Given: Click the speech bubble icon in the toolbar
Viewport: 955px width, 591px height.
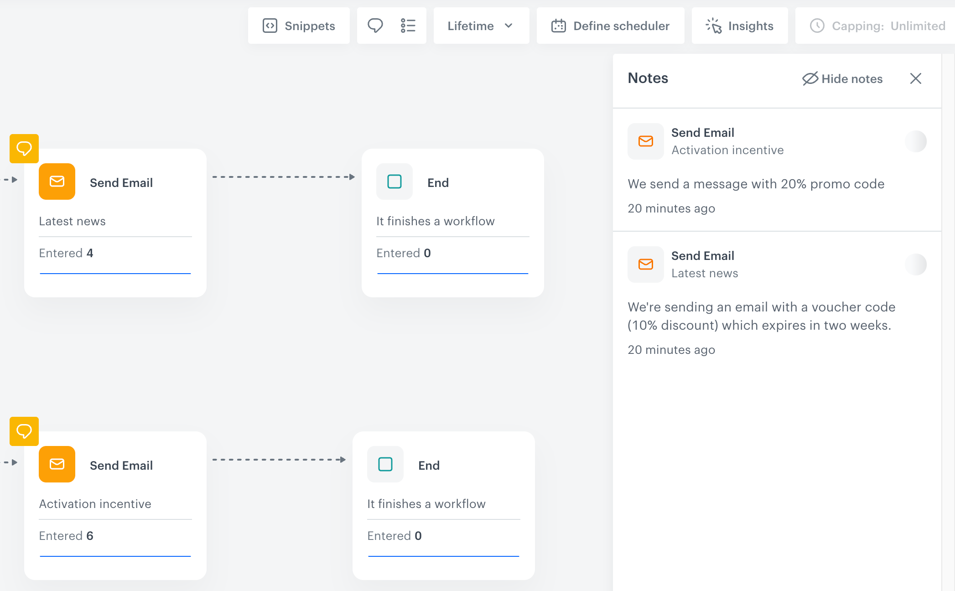Looking at the screenshot, I should 375,26.
